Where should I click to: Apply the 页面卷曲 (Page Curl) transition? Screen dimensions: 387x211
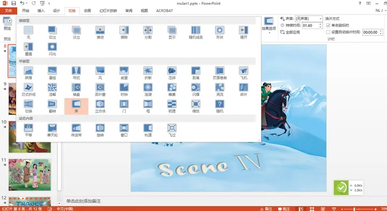pyautogui.click(x=220, y=73)
